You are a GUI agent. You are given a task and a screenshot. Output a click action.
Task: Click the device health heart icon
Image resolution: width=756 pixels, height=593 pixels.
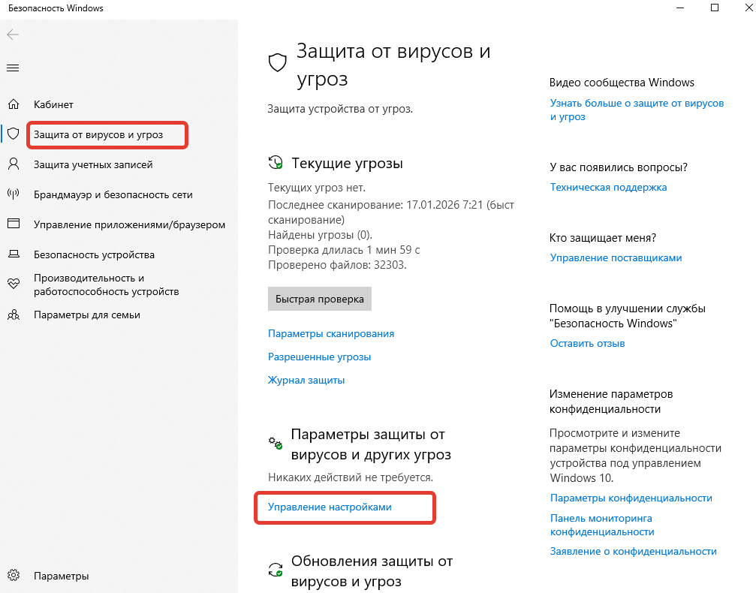click(13, 284)
